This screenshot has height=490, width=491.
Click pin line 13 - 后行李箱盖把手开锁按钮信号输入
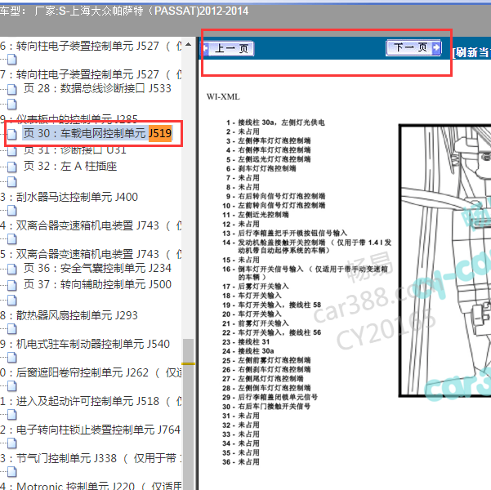[284, 234]
